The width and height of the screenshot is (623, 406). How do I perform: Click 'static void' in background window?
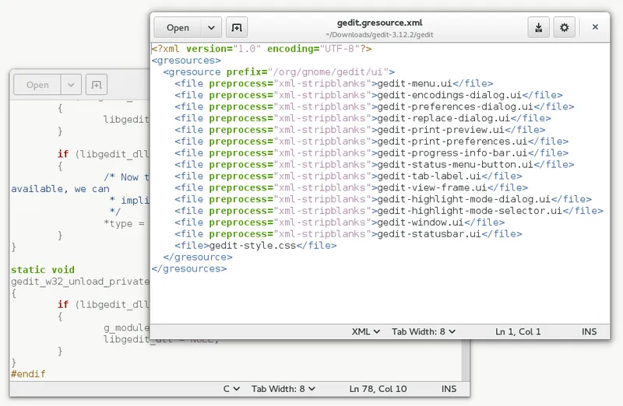coord(43,269)
